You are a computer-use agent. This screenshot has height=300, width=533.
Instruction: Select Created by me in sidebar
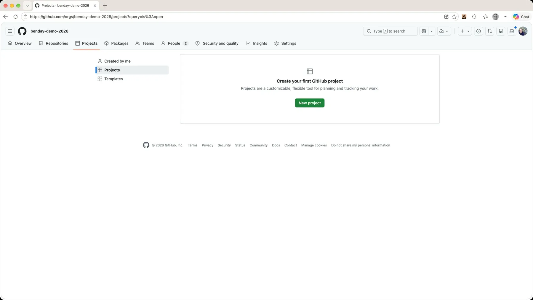tap(132, 61)
